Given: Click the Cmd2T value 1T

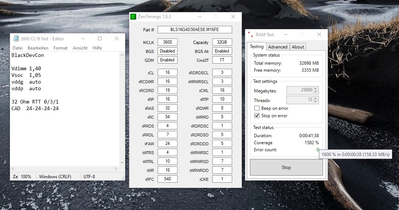Looking at the screenshot, I should point(222,60).
